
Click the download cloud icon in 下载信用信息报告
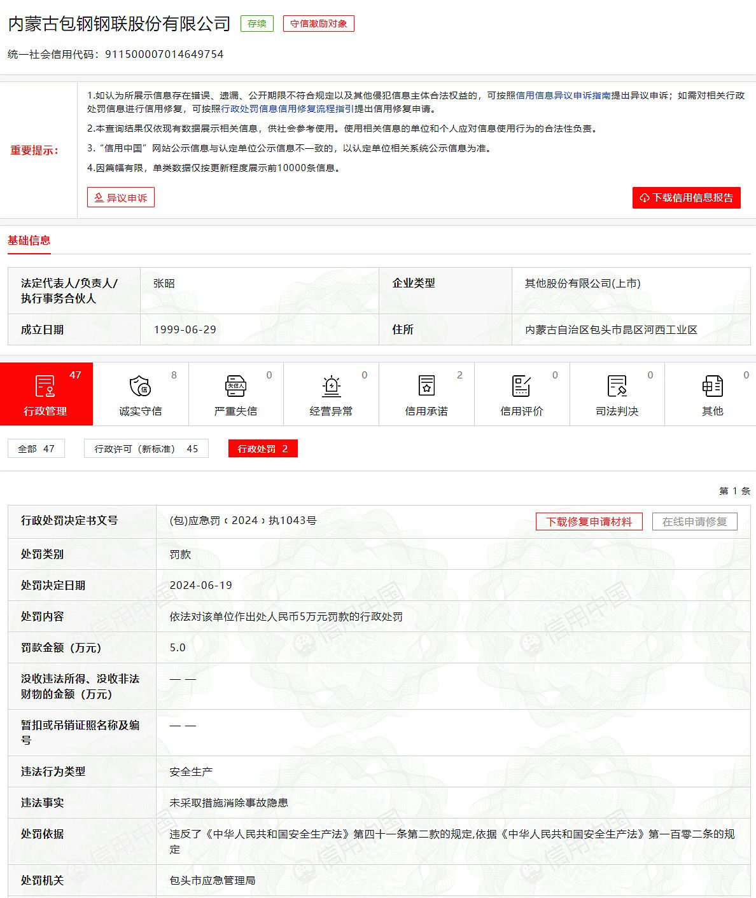644,198
